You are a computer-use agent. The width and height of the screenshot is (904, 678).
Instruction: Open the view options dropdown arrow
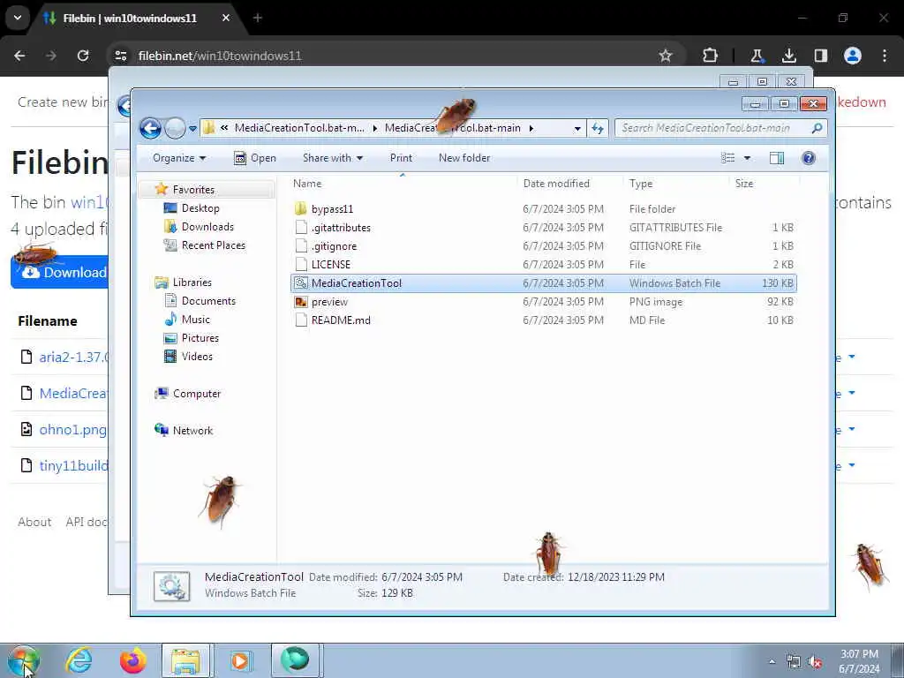(747, 158)
